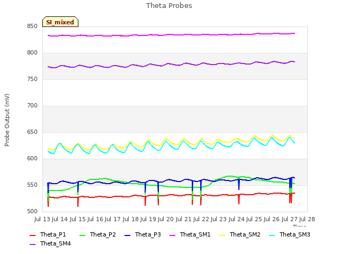Click the red Theta_P1 legend swatch
Screen dimensions: 339x254
pos(32,235)
